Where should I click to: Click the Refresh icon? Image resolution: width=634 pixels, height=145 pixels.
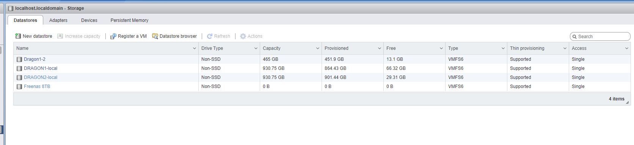pyautogui.click(x=209, y=36)
